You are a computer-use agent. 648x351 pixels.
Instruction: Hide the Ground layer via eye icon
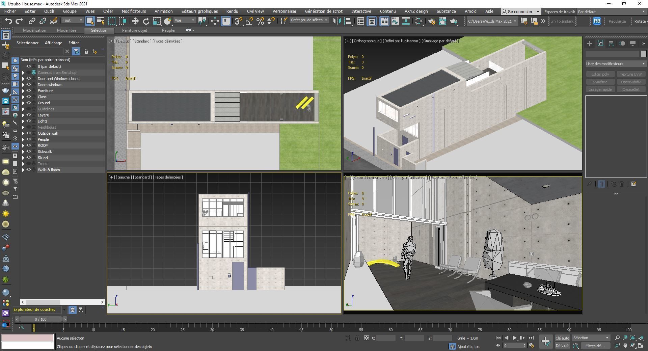pyautogui.click(x=29, y=103)
